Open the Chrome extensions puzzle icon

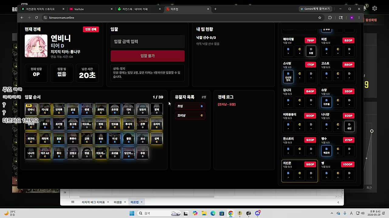coord(330,18)
